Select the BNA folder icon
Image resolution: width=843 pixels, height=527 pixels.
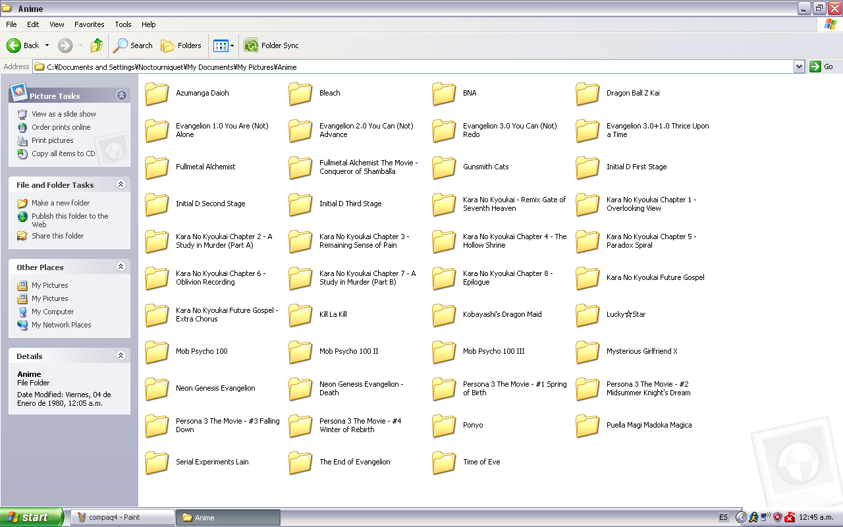click(444, 94)
